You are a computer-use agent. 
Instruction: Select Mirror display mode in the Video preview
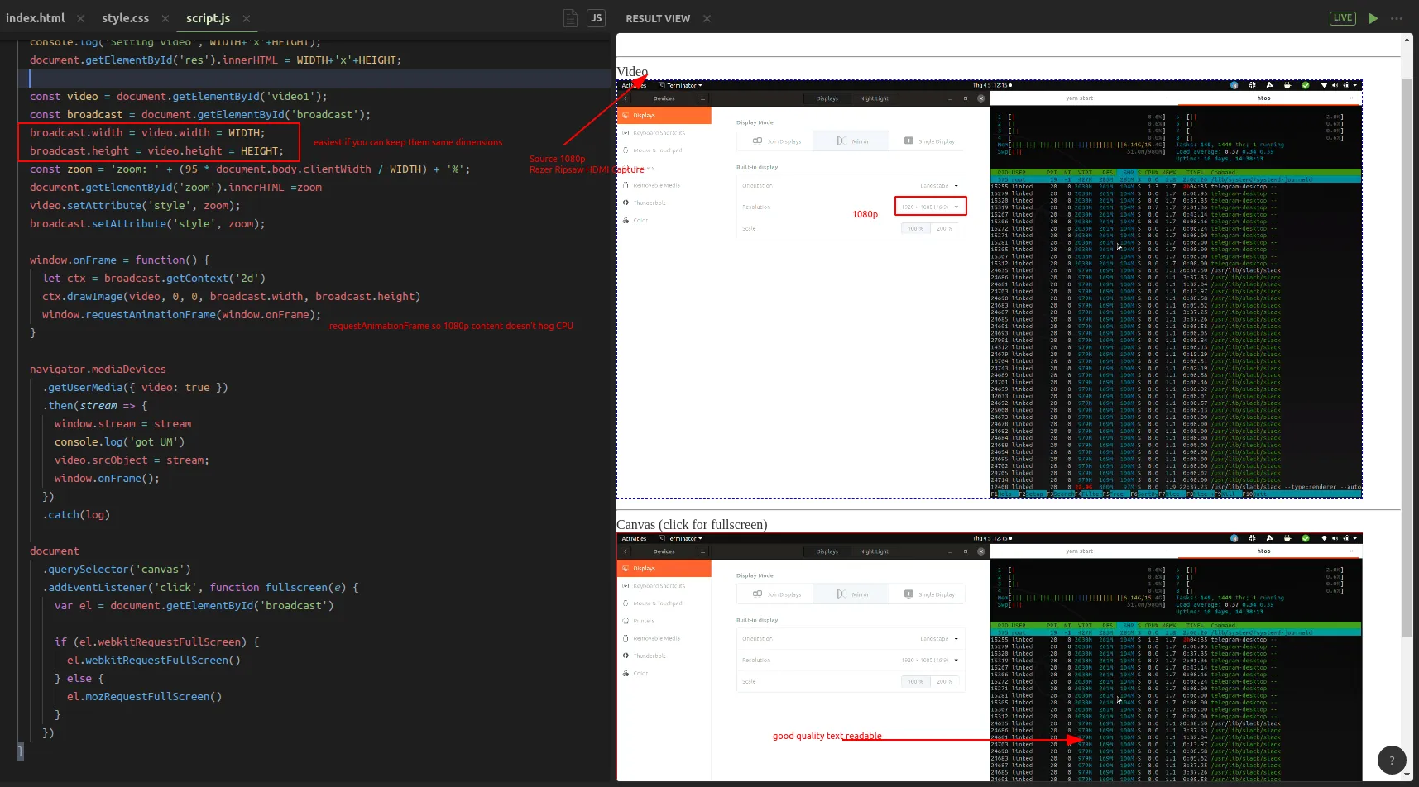[x=852, y=141]
